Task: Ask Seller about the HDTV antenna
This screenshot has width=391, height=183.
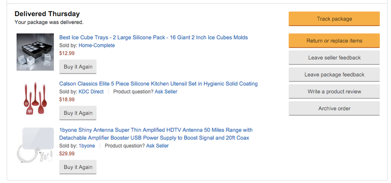Action: tap(157, 145)
